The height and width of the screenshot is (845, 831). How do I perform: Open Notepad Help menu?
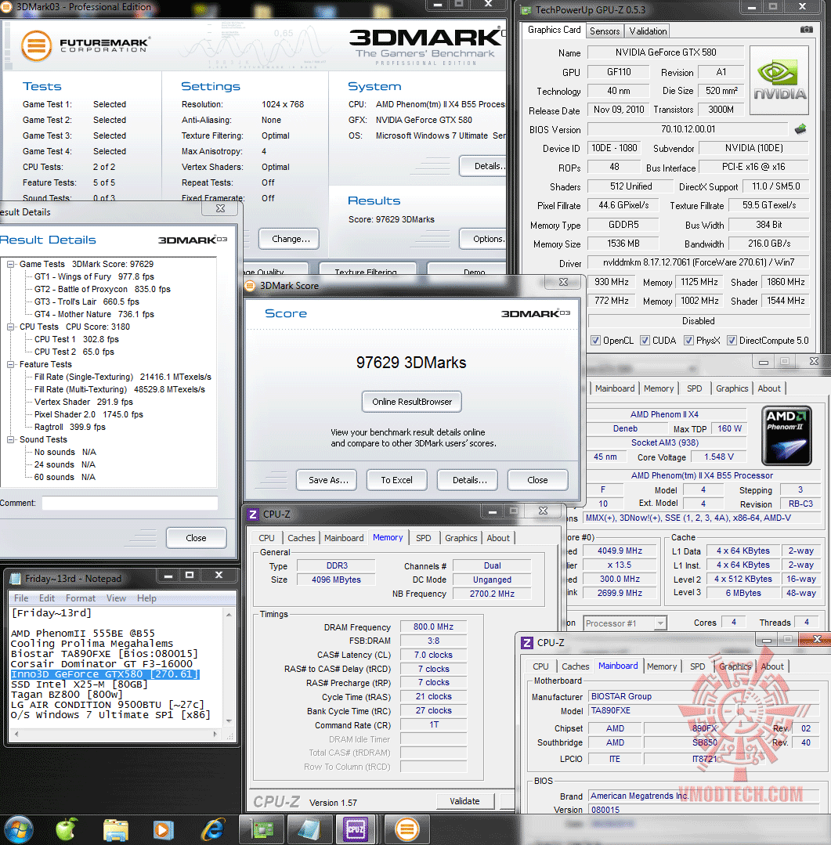click(146, 598)
